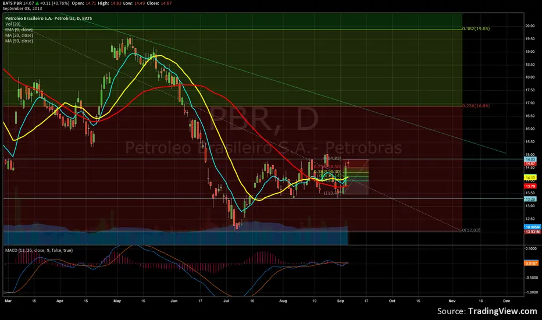Click the 19.00 price axis label
The width and height of the screenshot is (542, 320).
pos(530,52)
